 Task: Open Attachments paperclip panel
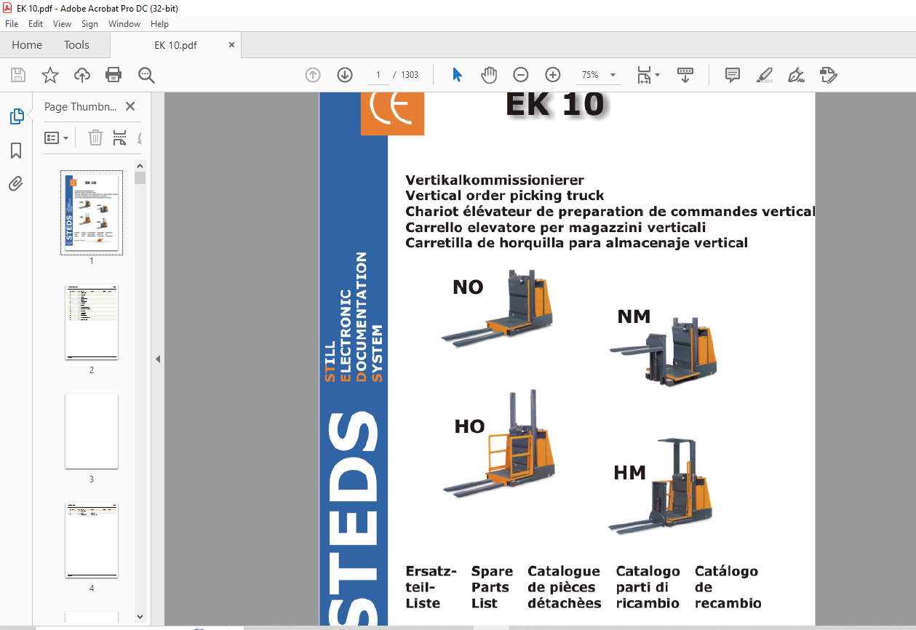coord(16,183)
